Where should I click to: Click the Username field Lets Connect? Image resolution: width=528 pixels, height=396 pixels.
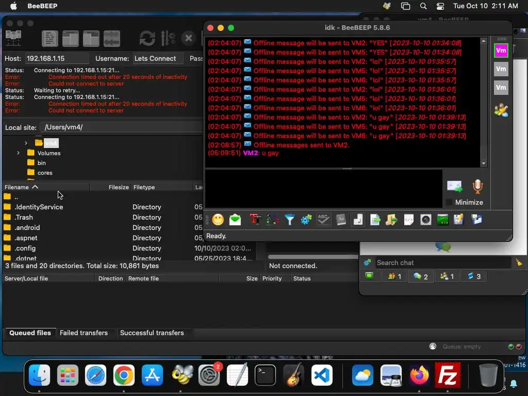[158, 59]
